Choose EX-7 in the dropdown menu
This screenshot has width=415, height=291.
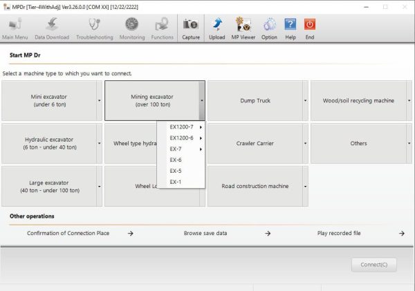[x=181, y=149]
